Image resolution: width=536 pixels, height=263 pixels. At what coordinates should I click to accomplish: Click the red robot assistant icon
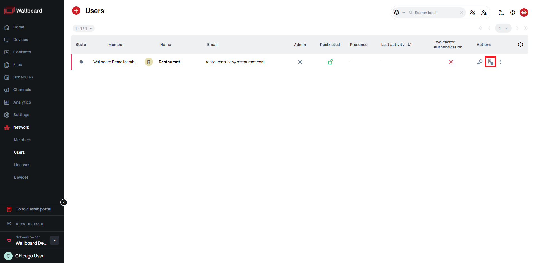click(524, 13)
